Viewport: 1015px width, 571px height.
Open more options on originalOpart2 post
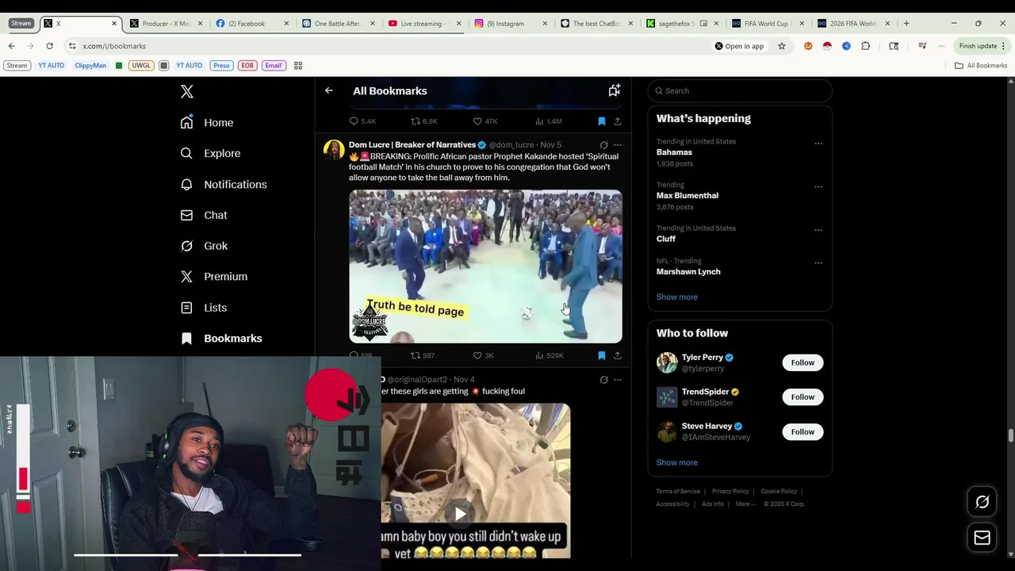617,380
